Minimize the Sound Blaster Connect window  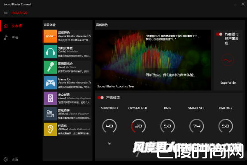tap(235, 5)
